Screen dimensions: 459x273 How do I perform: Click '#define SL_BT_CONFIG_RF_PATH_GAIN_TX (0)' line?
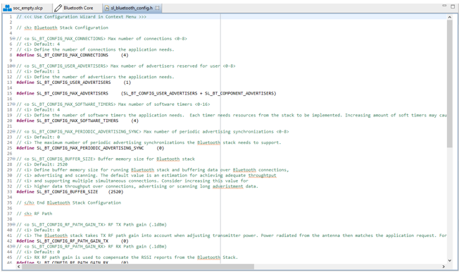tap(73, 241)
